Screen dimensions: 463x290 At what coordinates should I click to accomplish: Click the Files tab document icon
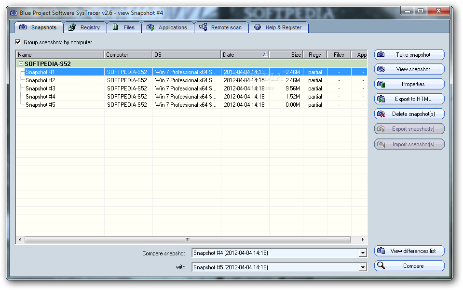point(115,27)
